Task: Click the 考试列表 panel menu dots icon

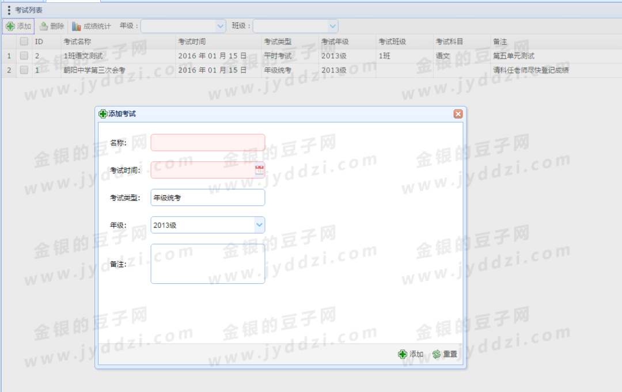Action: [9, 10]
